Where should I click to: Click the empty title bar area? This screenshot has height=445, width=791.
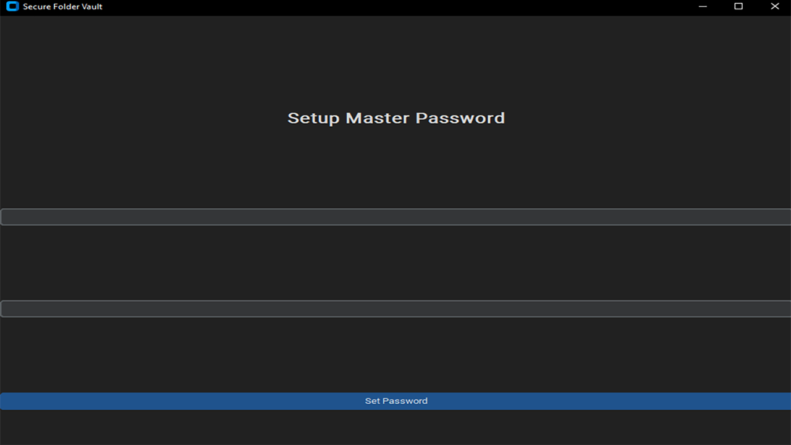(395, 7)
